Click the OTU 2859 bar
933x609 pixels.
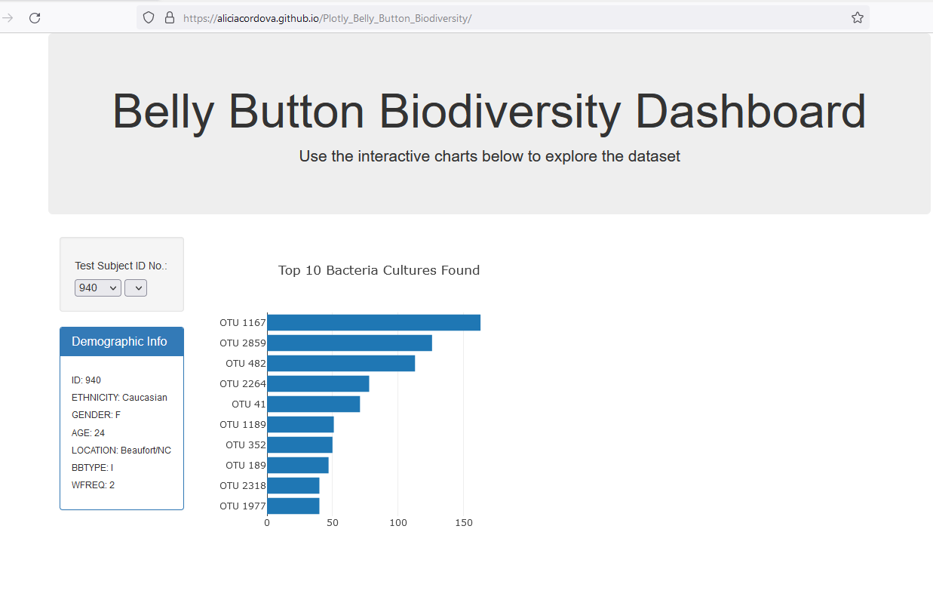click(349, 343)
